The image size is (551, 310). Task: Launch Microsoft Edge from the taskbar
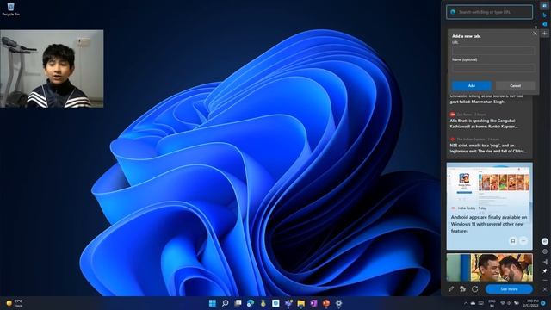251,303
